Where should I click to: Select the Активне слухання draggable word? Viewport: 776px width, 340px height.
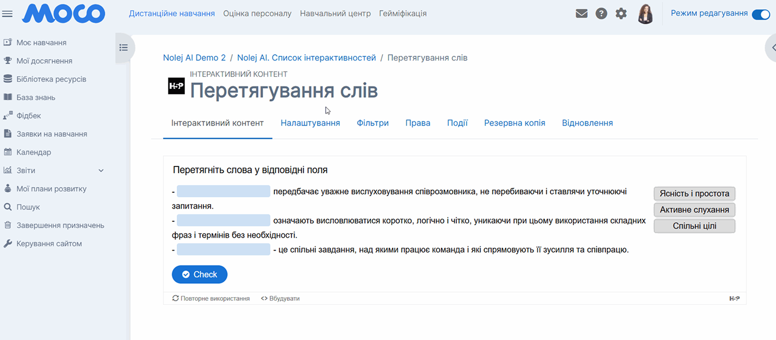pyautogui.click(x=694, y=210)
